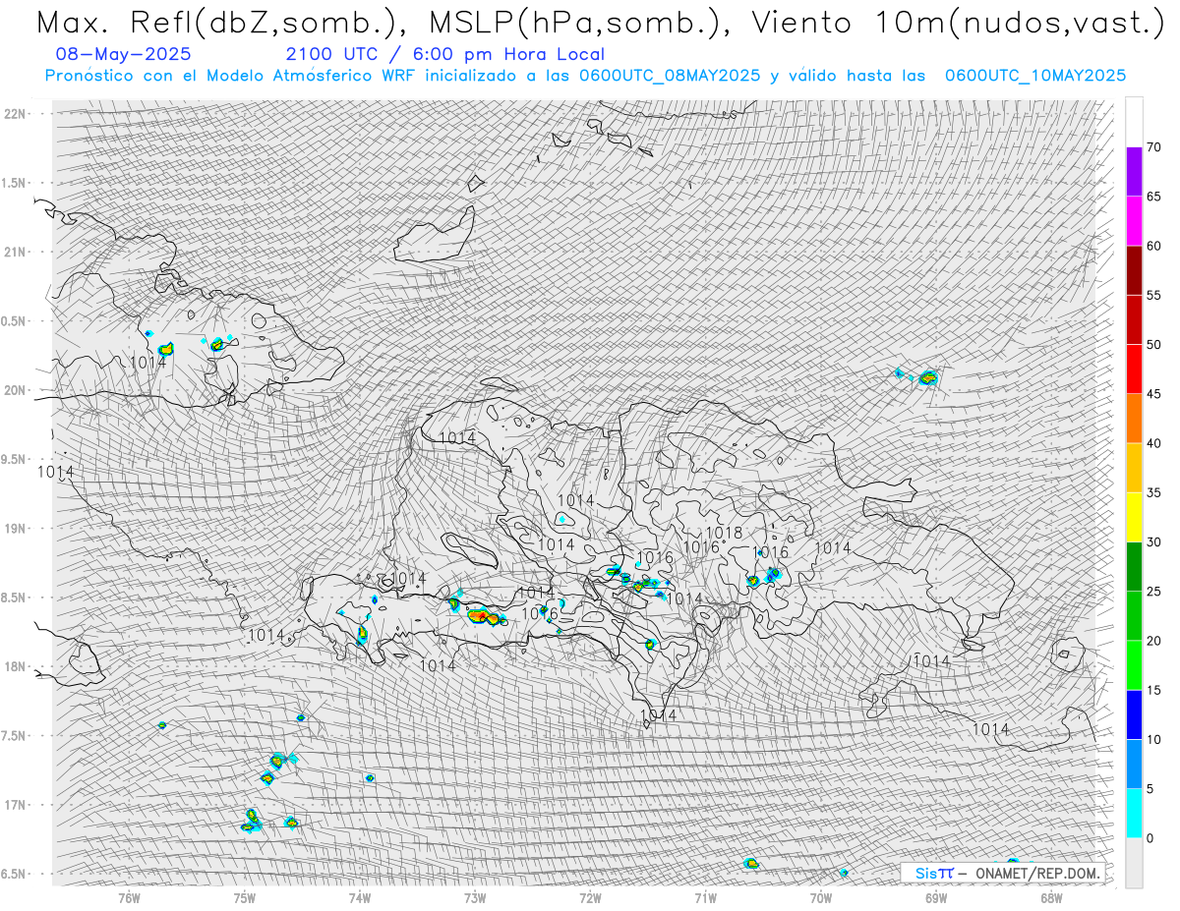Select the date label '08-May-2025'

pyautogui.click(x=124, y=54)
